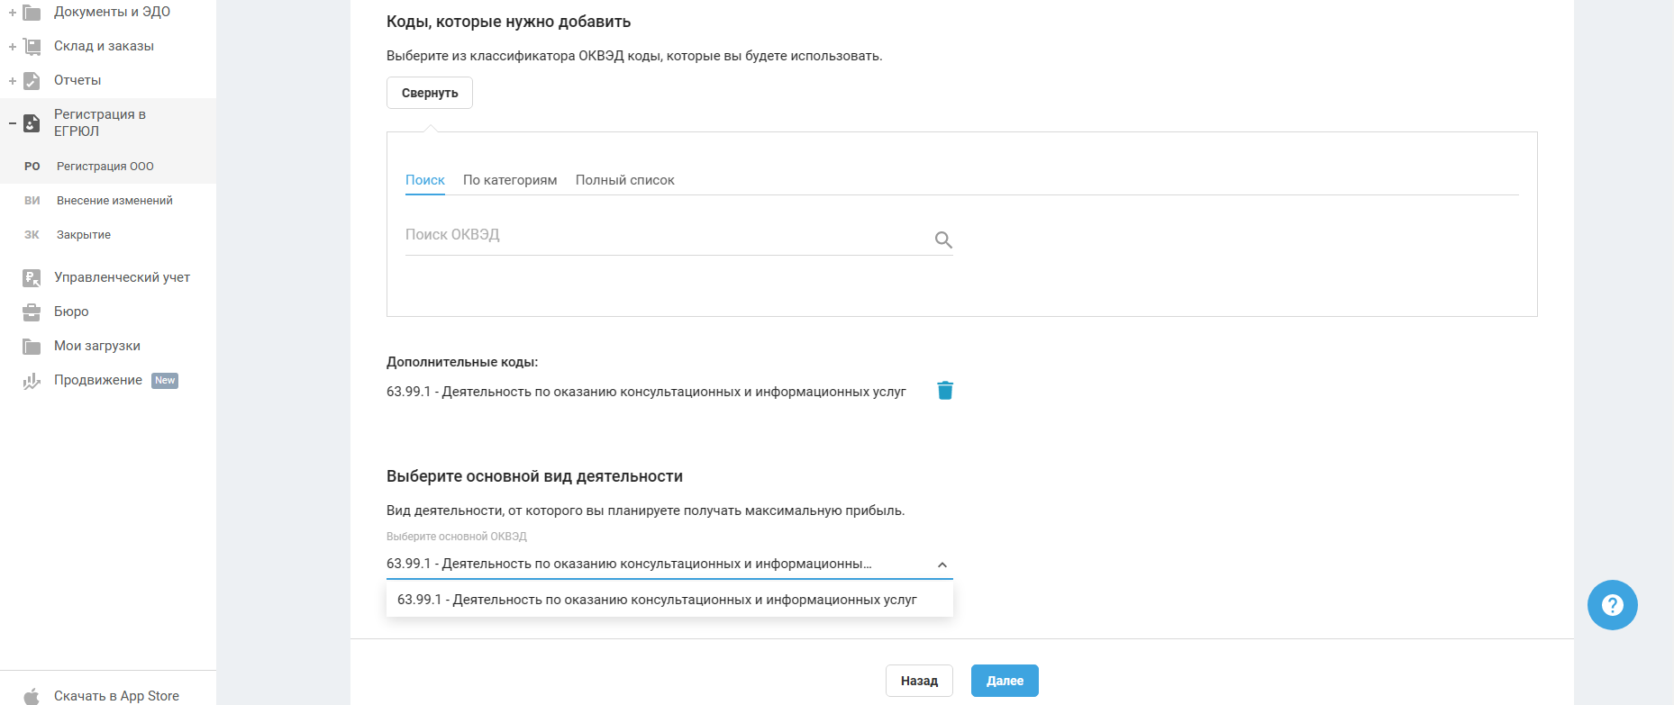1674x705 pixels.
Task: Click the Мои загрузки folder icon
Action: pos(32,347)
